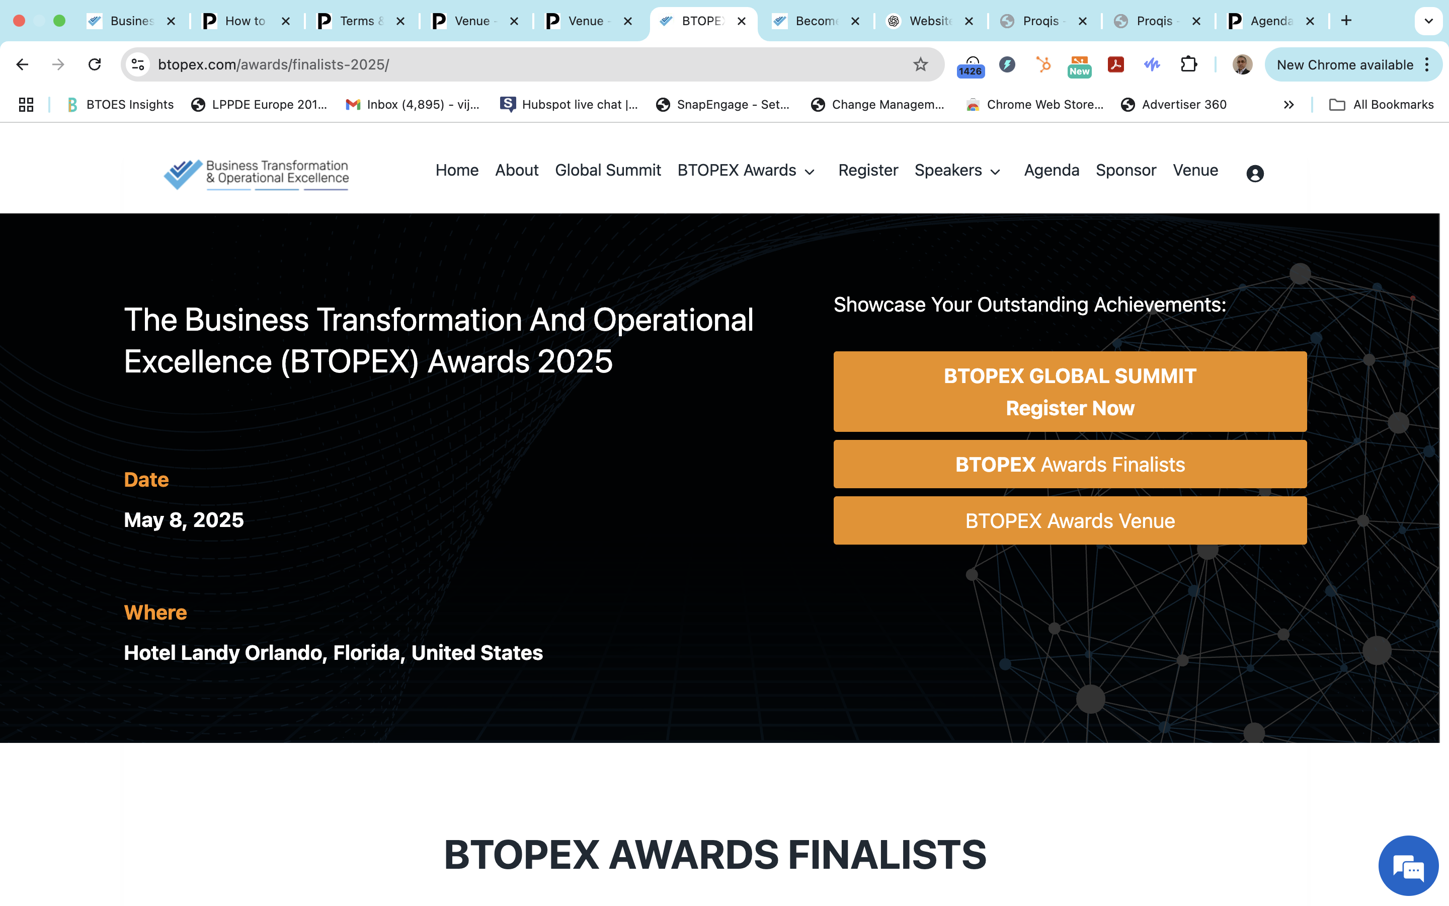Click the bookmark star icon in address bar

[920, 64]
